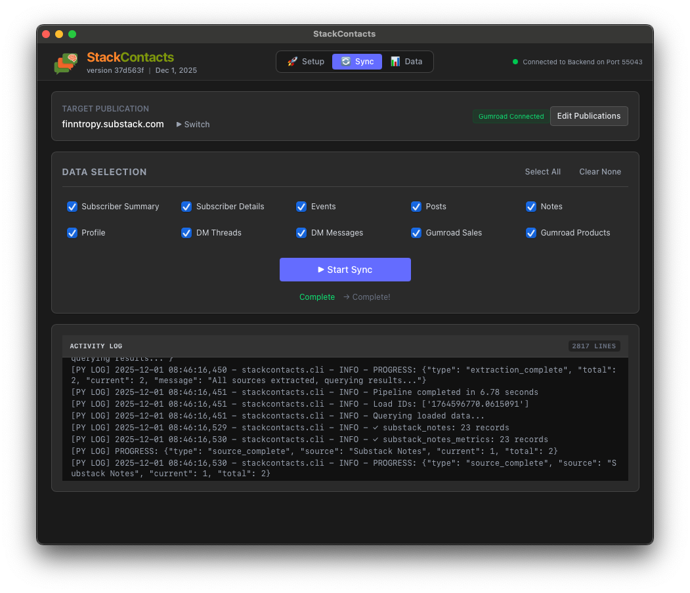Click the Querying loaded data log line

pos(278,416)
